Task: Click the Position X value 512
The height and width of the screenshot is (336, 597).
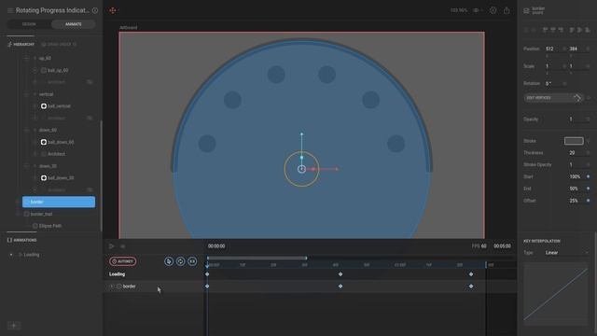Action: pyautogui.click(x=549, y=49)
